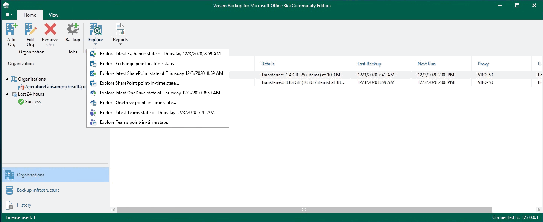Switch to the Home ribbon tab
The width and height of the screenshot is (543, 222).
point(30,15)
